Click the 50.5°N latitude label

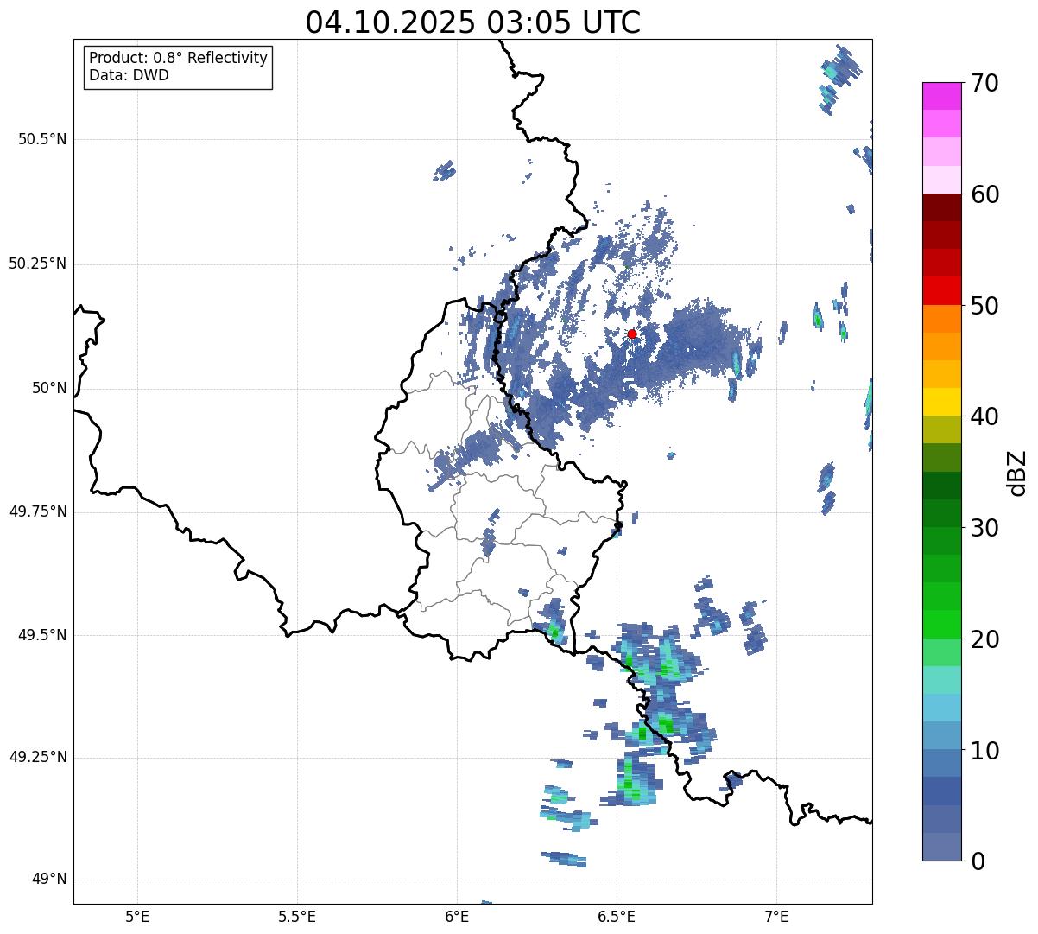coord(42,139)
